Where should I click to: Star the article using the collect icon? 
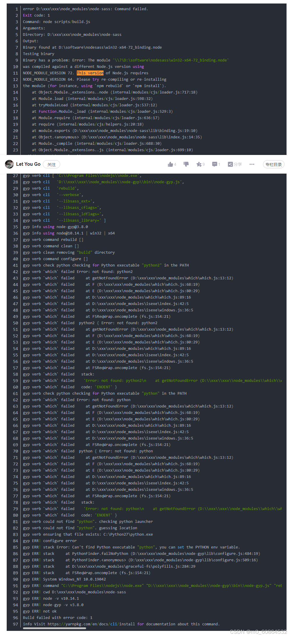pyautogui.click(x=199, y=164)
